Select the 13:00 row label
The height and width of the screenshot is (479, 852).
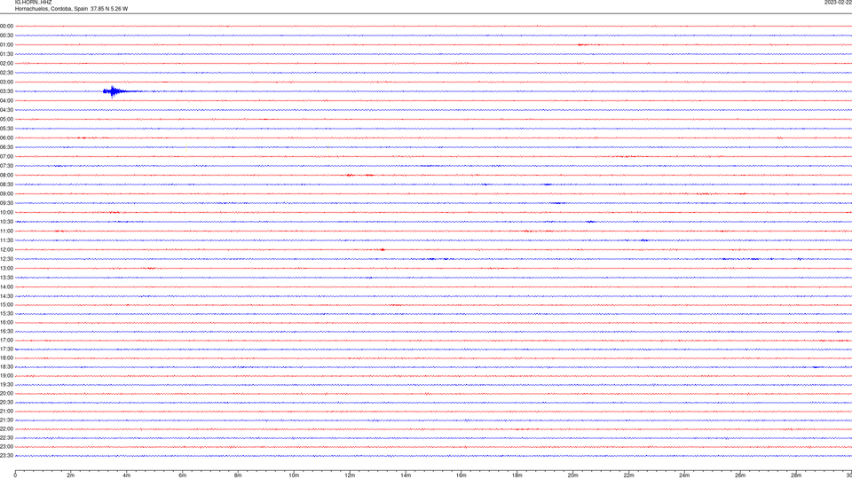[6, 268]
